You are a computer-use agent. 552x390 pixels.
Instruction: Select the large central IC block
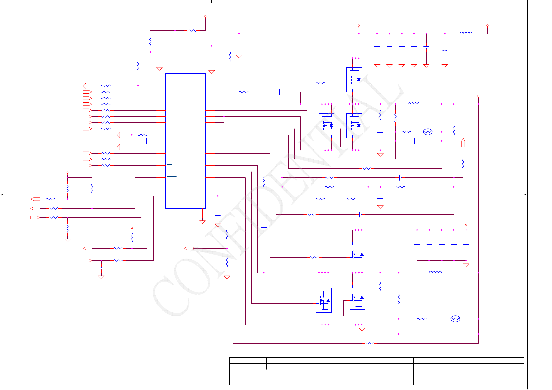point(185,141)
